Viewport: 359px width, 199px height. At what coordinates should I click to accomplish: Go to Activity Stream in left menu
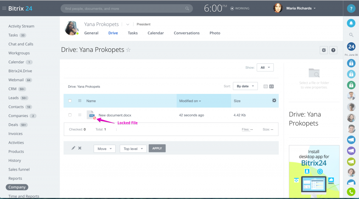coord(21,26)
